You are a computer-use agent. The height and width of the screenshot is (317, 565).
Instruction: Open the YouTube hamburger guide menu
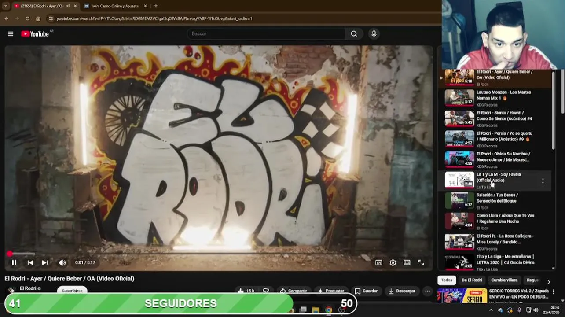coord(10,34)
